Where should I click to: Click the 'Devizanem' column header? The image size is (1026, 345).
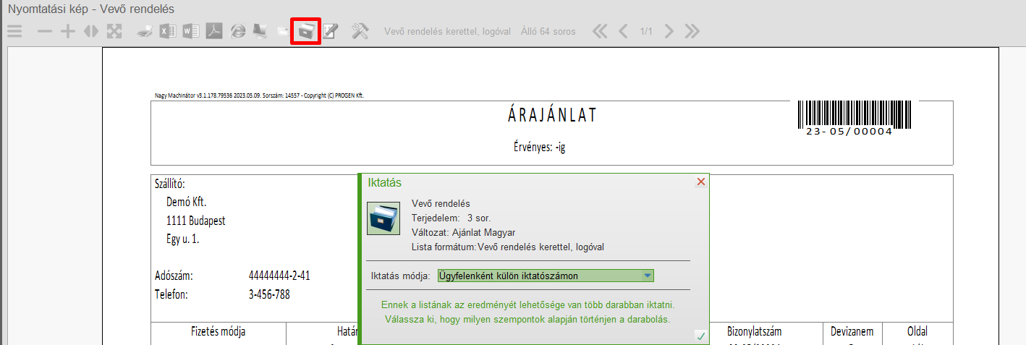852,332
